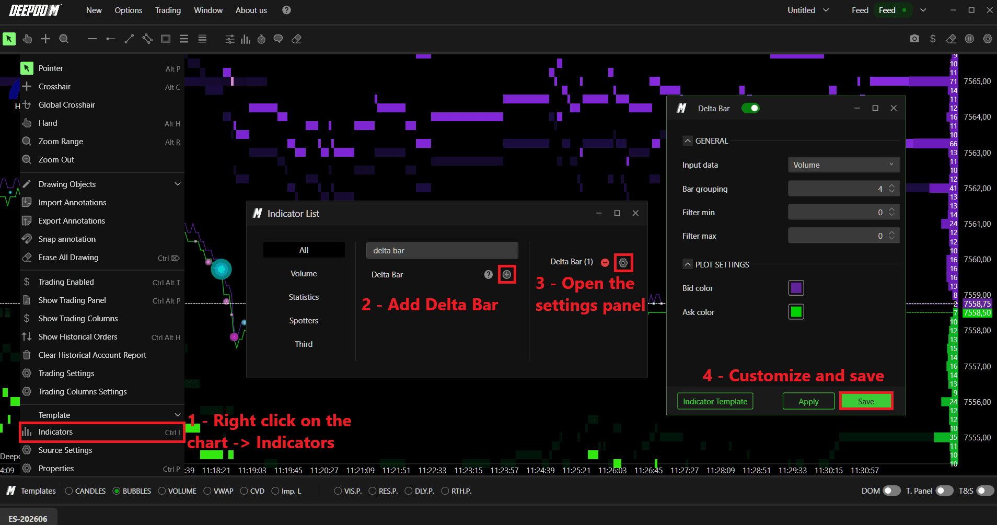This screenshot has width=997, height=525.
Task: Click the dollar sign icon in the top-right toolbar
Action: click(933, 39)
